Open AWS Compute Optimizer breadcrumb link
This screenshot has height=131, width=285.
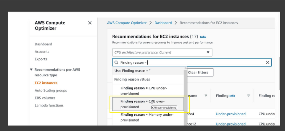pyautogui.click(x=127, y=23)
